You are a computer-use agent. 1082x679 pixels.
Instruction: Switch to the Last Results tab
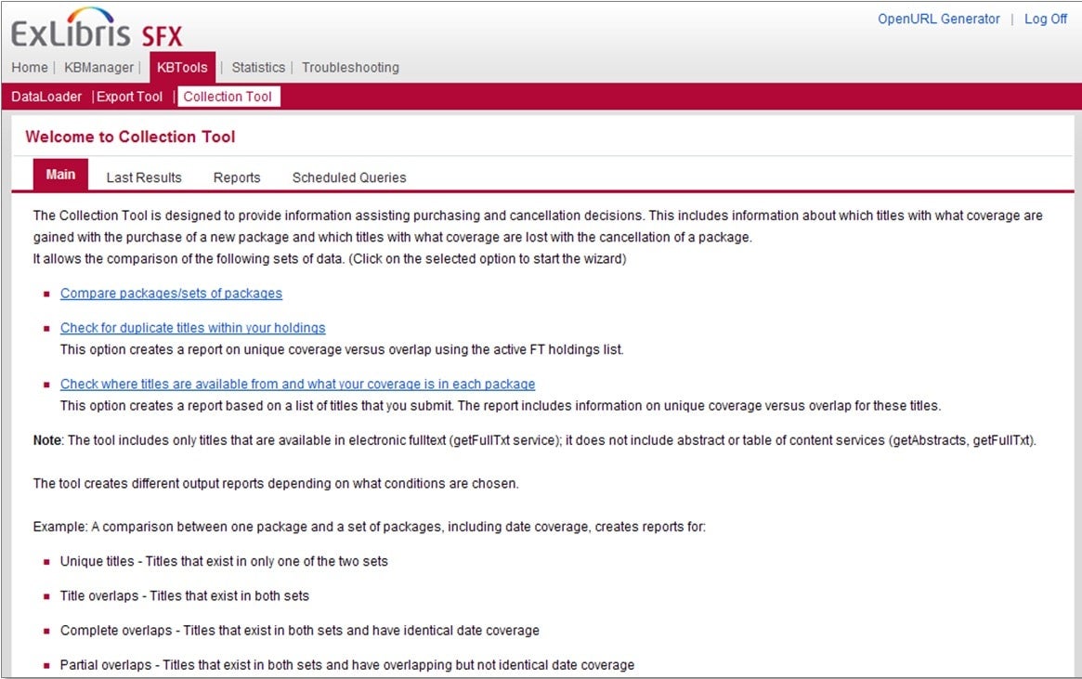(144, 177)
